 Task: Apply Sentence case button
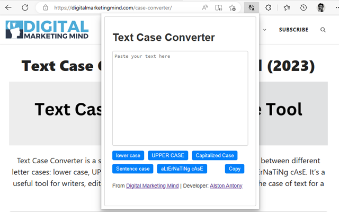pyautogui.click(x=133, y=169)
